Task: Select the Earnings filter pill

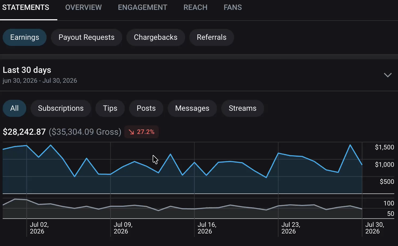Action: [x=25, y=37]
